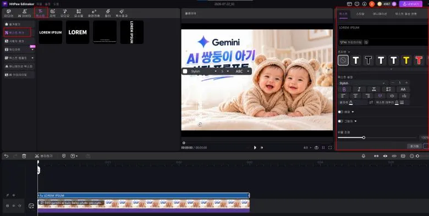Toggle lock on the video track
The width and height of the screenshot is (429, 216).
8,206
